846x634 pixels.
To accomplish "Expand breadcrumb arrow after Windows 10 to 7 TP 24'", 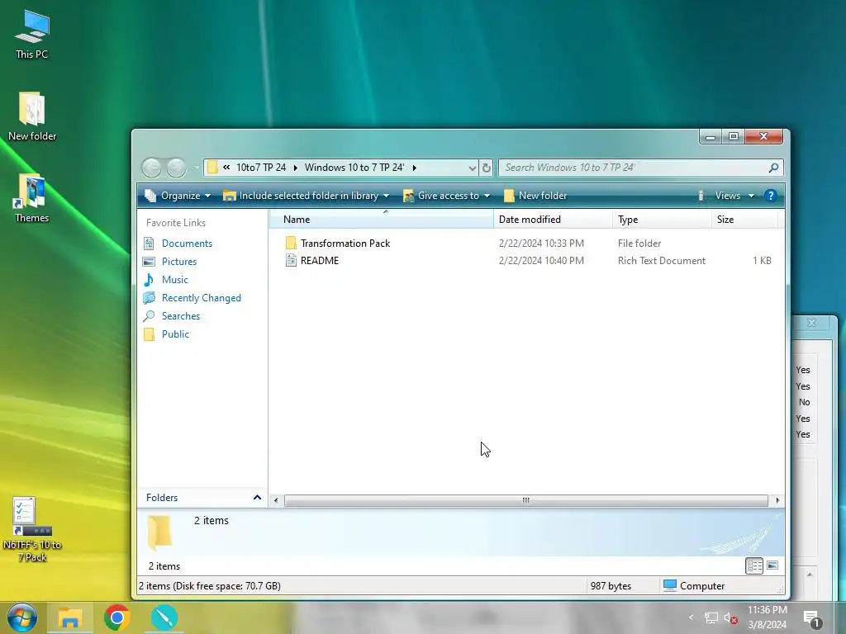I will coord(415,168).
